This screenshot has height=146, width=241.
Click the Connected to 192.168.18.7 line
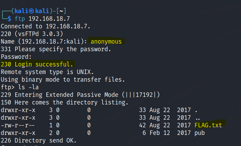pos(39,26)
